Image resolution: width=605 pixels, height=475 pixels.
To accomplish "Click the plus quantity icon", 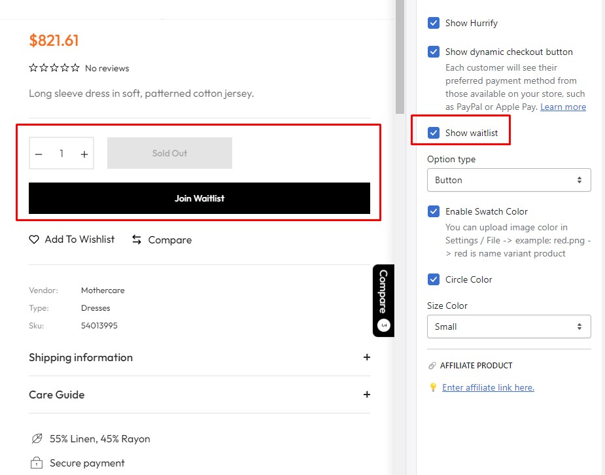I will tap(84, 154).
